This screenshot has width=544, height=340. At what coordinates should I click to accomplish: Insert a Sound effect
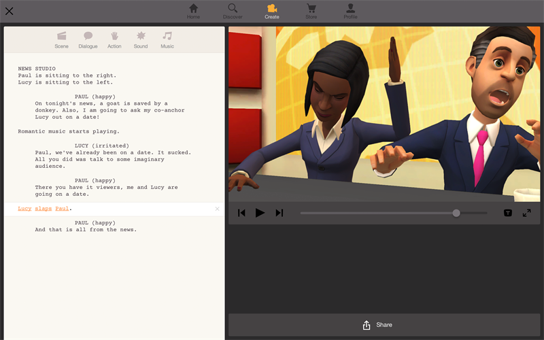point(141,39)
